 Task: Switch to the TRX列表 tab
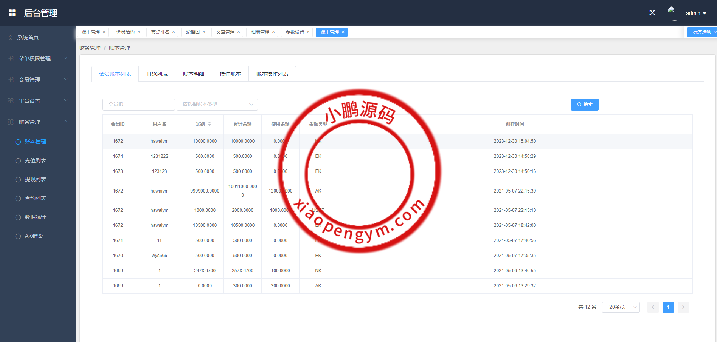point(157,74)
